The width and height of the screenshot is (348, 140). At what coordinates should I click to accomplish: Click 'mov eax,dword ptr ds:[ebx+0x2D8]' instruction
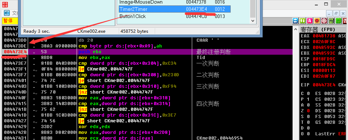125,132
